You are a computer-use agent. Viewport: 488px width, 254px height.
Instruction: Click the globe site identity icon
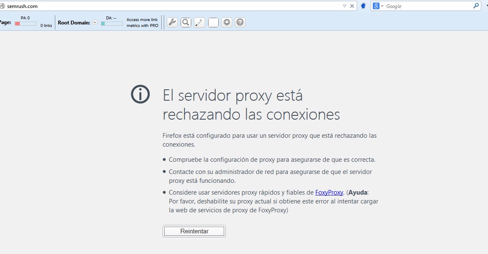pos(2,6)
